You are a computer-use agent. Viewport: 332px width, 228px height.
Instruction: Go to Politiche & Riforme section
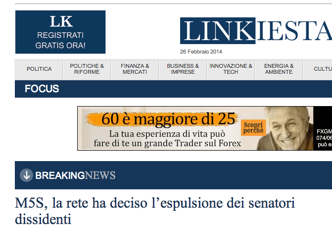point(87,69)
